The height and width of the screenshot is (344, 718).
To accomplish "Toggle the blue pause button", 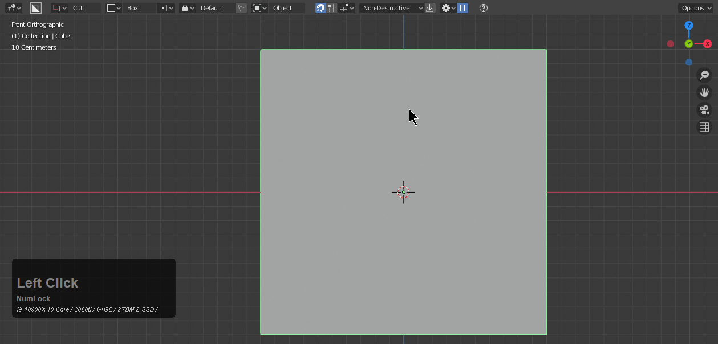I will point(463,8).
